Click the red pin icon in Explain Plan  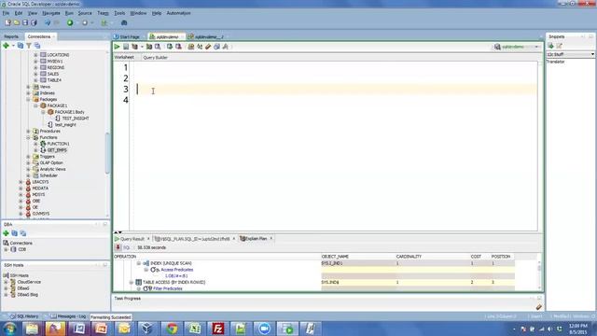coord(118,247)
